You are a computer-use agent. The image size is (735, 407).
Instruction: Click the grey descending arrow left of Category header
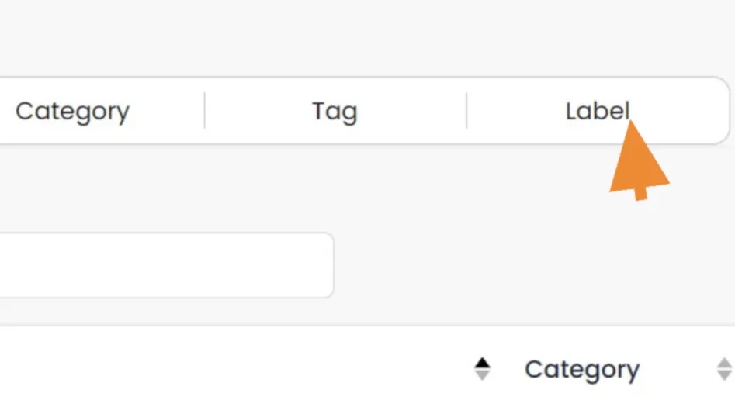pyautogui.click(x=482, y=375)
